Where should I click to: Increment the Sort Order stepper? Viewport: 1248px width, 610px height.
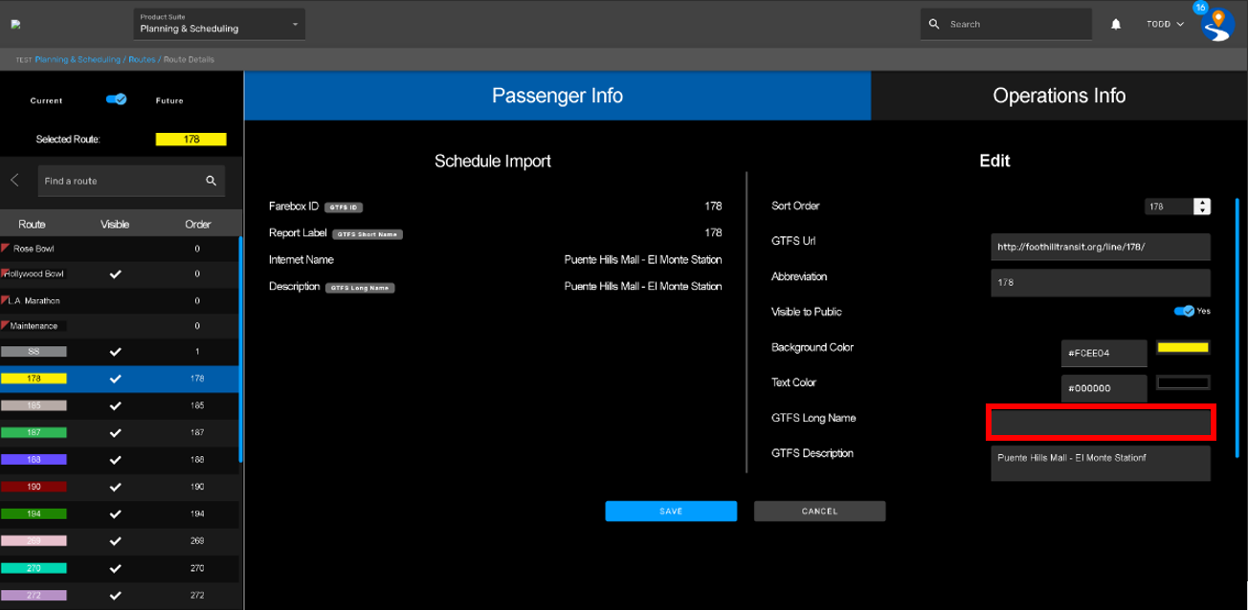coord(1202,203)
